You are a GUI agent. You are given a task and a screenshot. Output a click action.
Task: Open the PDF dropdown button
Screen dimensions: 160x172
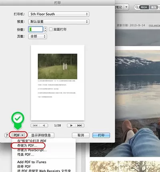(x=18, y=135)
